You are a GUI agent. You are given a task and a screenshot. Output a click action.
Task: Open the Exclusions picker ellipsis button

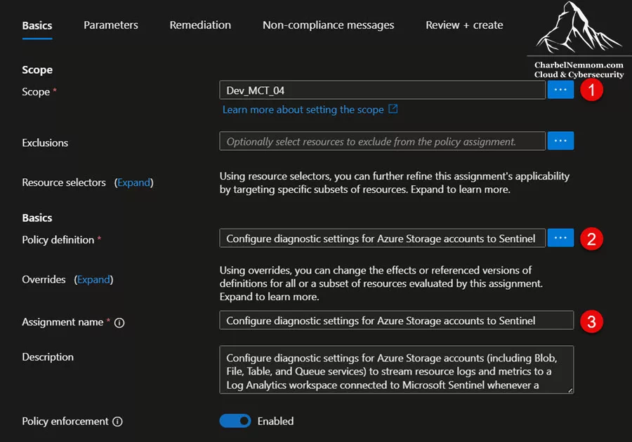click(x=560, y=141)
